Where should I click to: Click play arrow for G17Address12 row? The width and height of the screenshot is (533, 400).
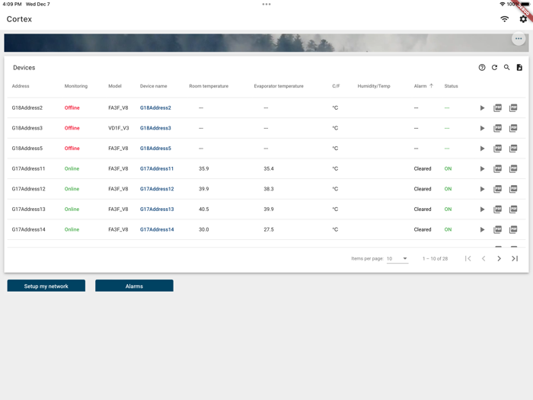482,189
